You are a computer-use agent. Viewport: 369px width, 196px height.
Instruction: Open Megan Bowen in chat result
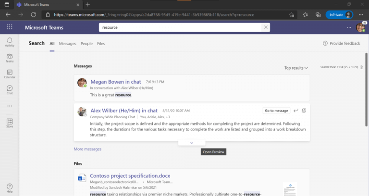[x=116, y=82]
